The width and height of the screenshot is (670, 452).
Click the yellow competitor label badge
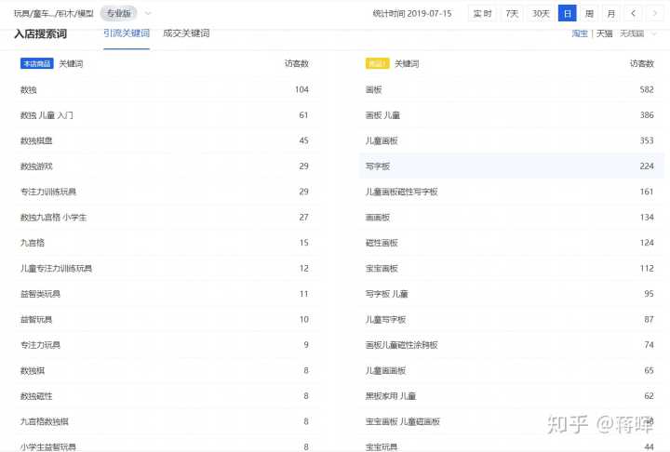tap(377, 64)
